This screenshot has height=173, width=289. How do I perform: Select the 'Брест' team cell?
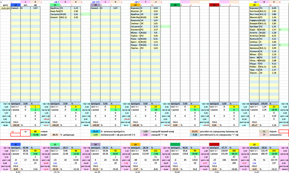click(135, 42)
